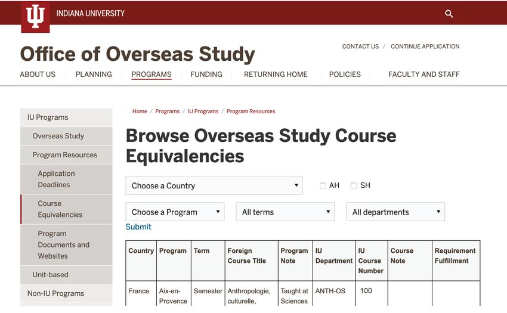Click the Country column header
The image size is (507, 313).
[141, 261]
